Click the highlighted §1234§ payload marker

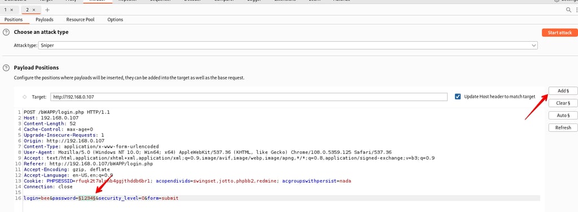(x=86, y=198)
